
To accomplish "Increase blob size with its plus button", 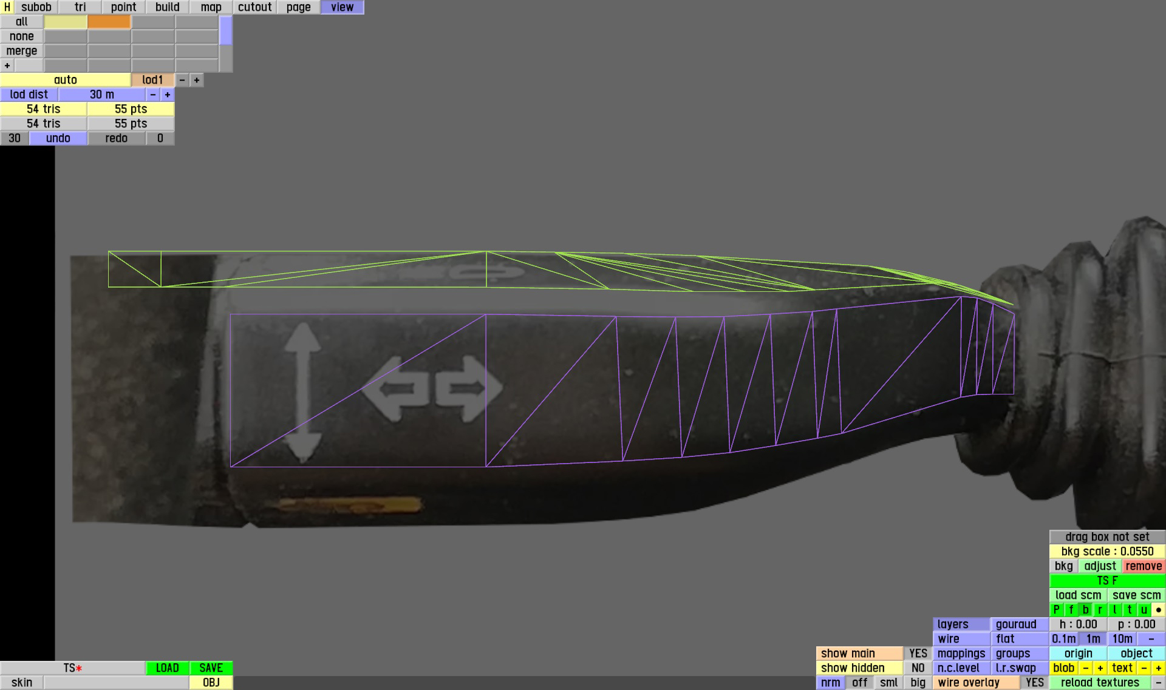I will pos(1100,668).
